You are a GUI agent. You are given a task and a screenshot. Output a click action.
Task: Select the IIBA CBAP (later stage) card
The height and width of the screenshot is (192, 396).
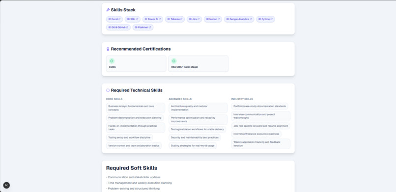point(198,63)
